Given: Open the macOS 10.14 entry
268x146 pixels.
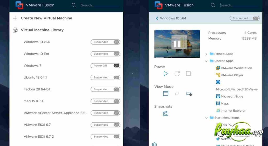Looking at the screenshot, I should point(33,101).
